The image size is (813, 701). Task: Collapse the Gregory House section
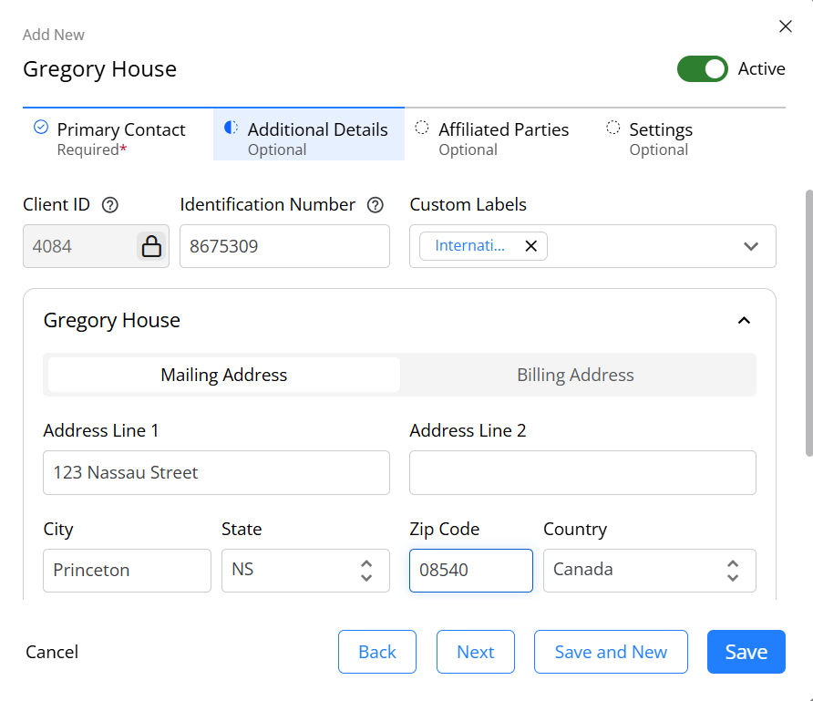click(x=744, y=321)
